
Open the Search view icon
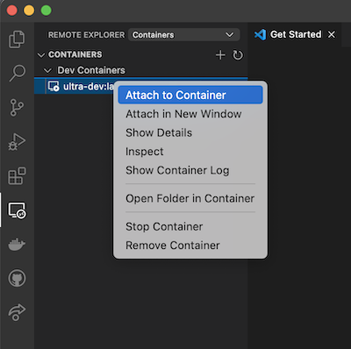(17, 73)
